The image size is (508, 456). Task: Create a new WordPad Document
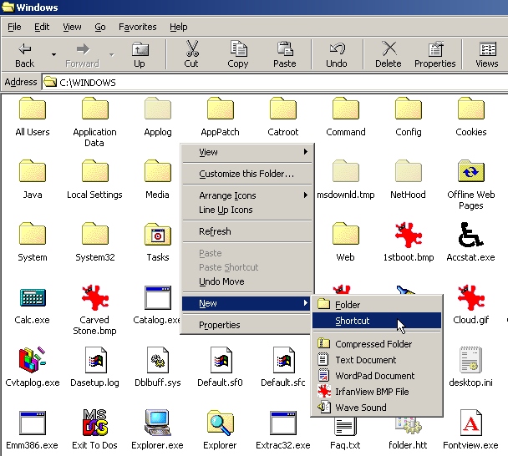pyautogui.click(x=377, y=376)
